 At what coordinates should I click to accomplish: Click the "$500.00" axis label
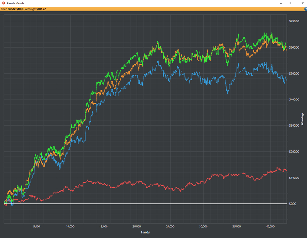pyautogui.click(x=294, y=73)
